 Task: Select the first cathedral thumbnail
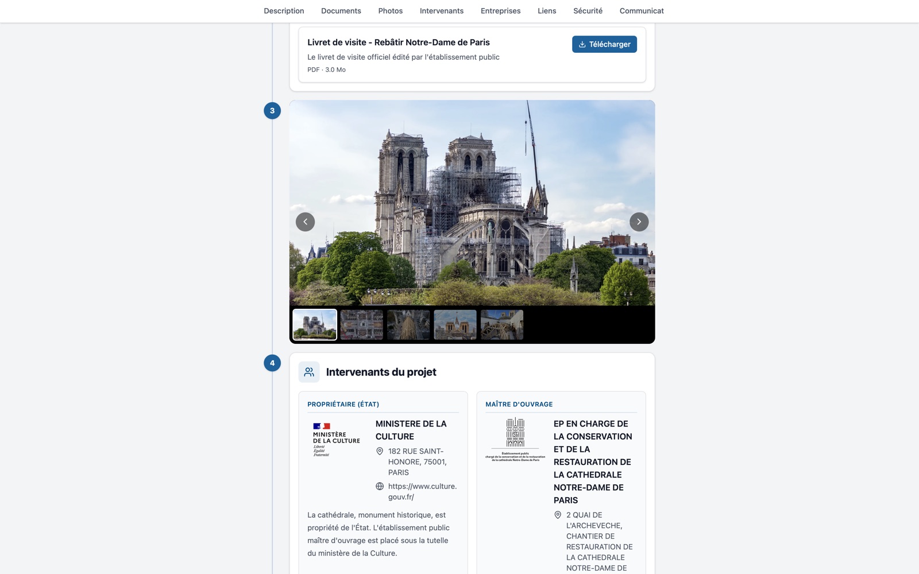(x=315, y=324)
